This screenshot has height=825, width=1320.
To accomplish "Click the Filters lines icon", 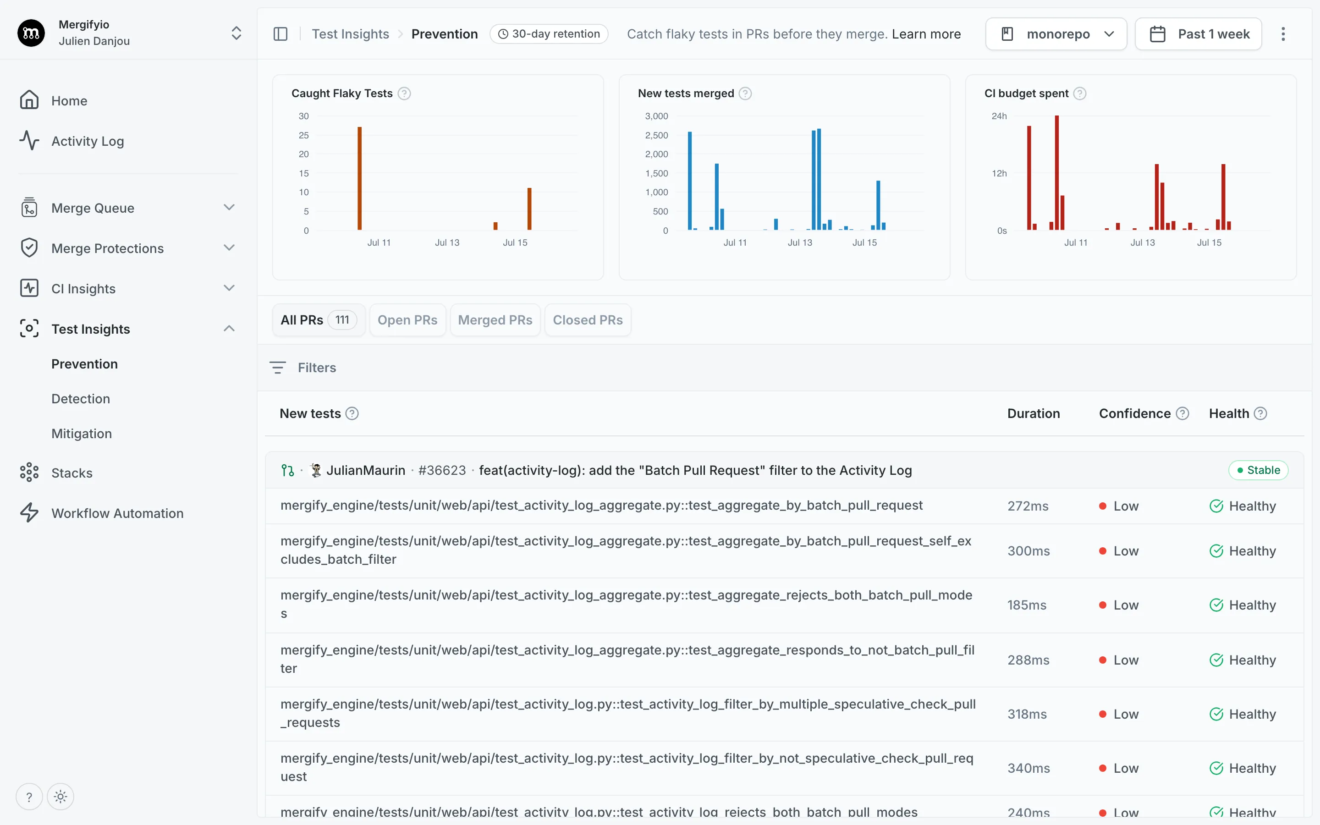I will click(278, 368).
